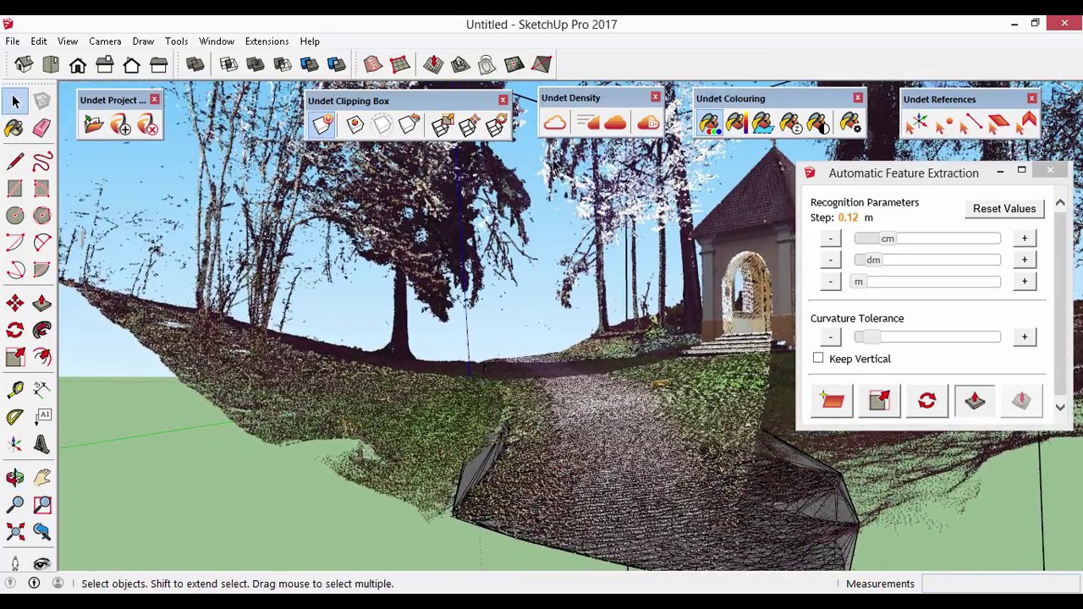This screenshot has height=609, width=1083.
Task: Open the Draw menu
Action: [x=143, y=41]
